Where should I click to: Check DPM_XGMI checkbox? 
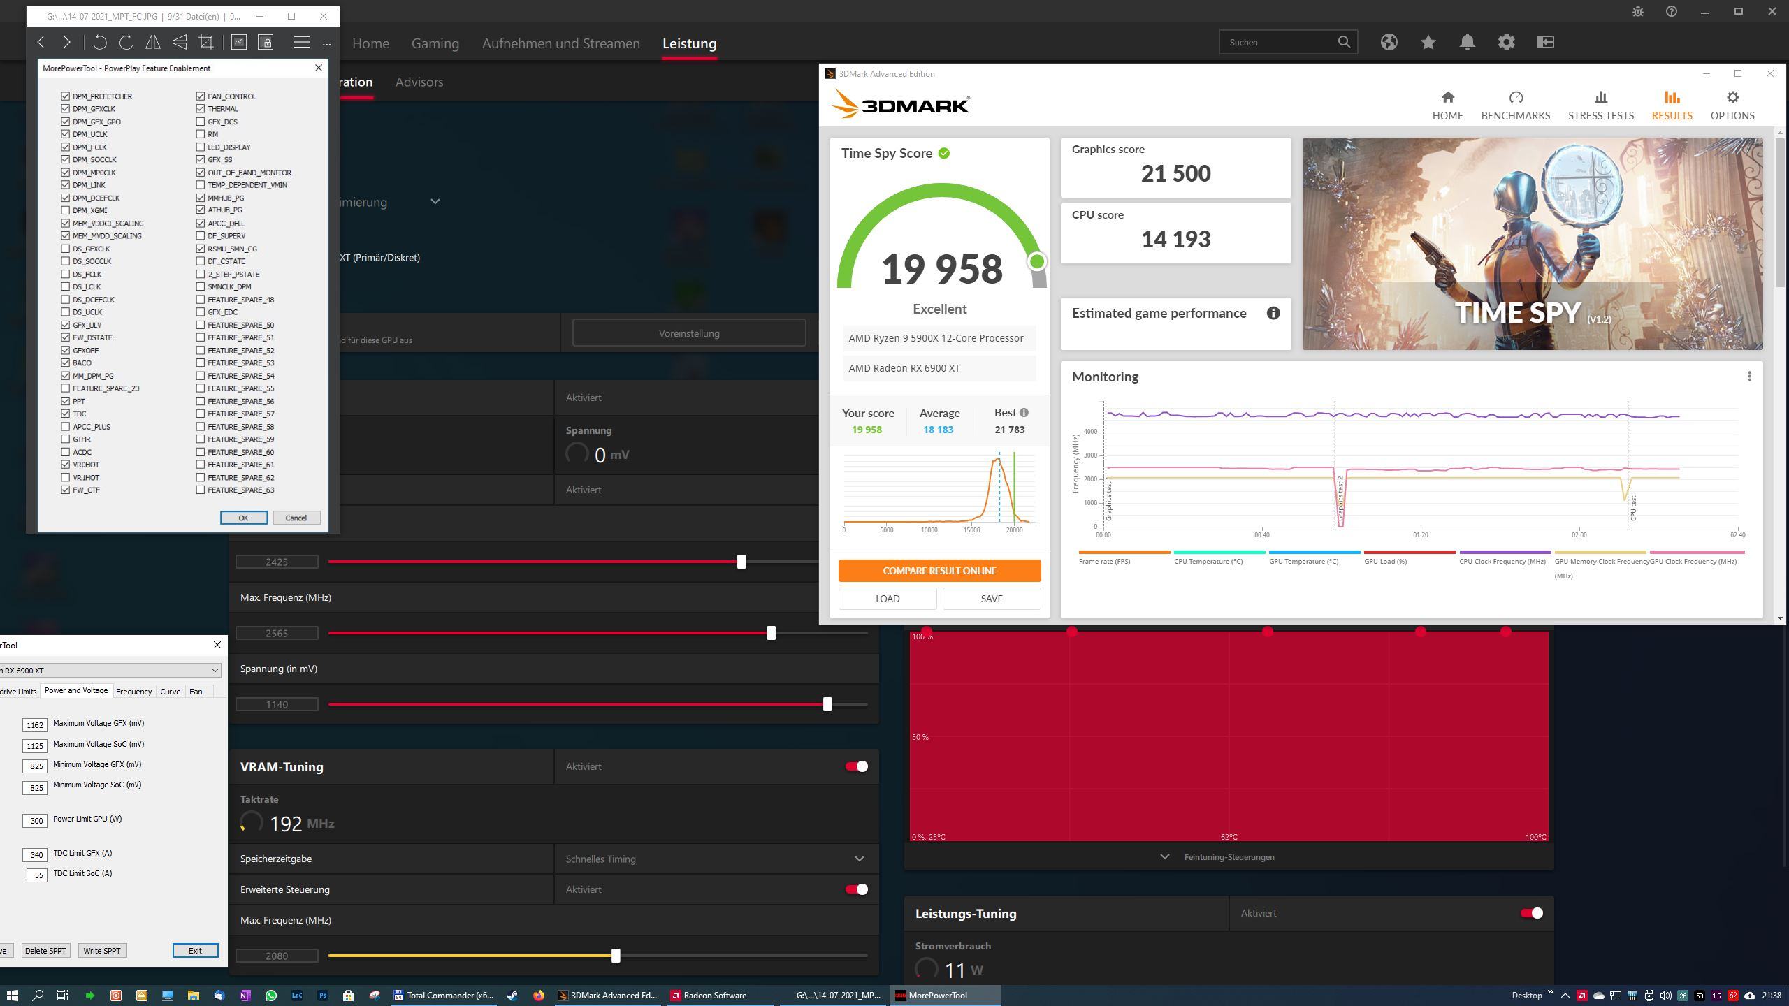(x=65, y=210)
